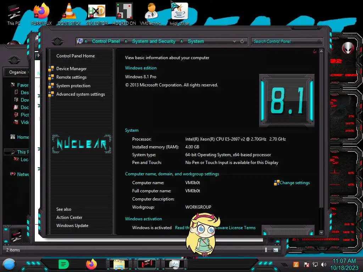Image resolution: width=363 pixels, height=272 pixels.
Task: Switch Explorer to details view
Action: coord(266,250)
